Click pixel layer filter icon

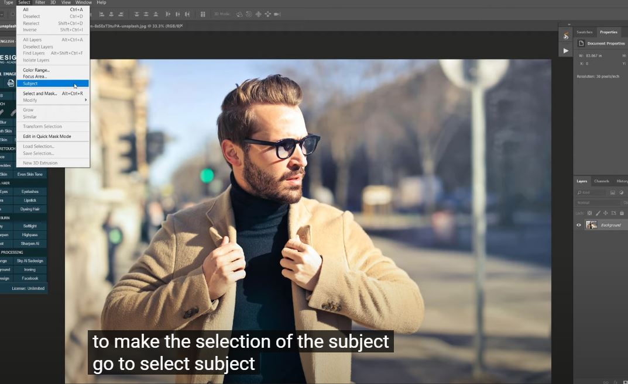coord(612,192)
